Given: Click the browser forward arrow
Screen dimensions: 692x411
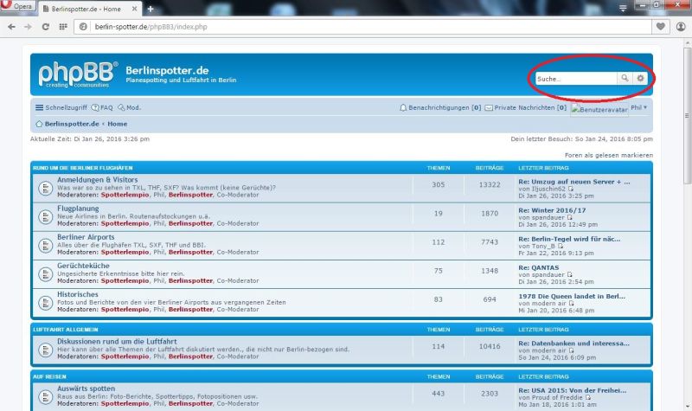Looking at the screenshot, I should tap(28, 27).
